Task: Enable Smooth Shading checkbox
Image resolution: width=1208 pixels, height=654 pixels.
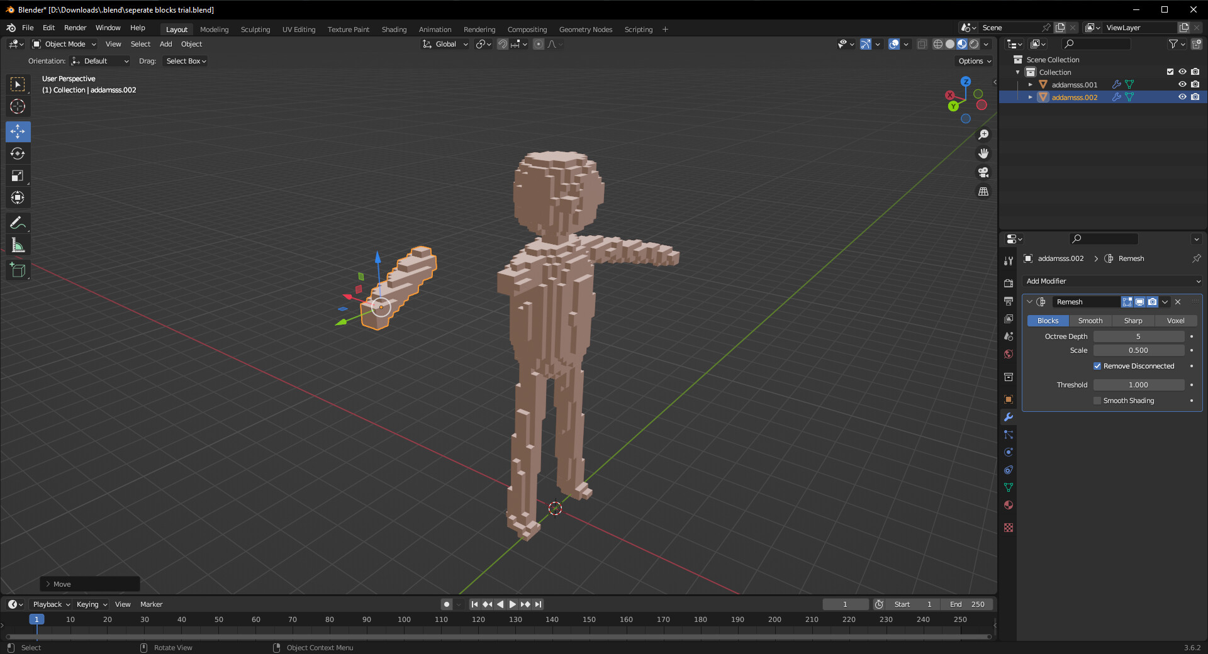Action: click(1097, 401)
